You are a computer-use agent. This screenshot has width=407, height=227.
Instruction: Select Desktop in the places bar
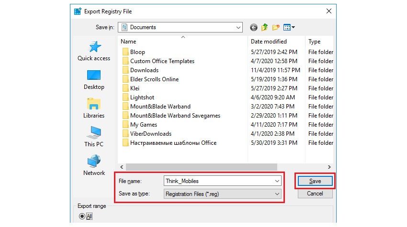(94, 80)
